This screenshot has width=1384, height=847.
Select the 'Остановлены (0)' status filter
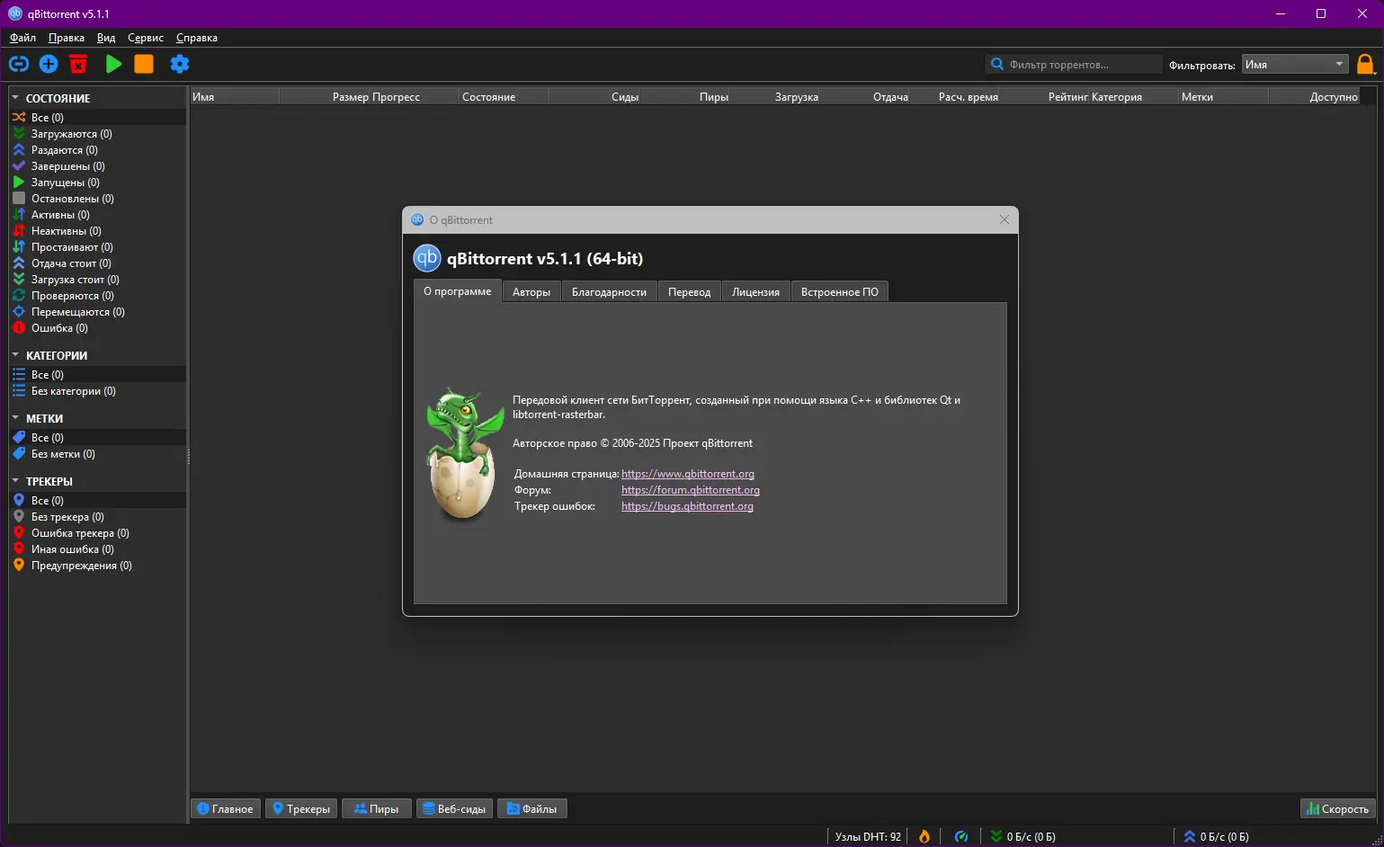[98, 199]
